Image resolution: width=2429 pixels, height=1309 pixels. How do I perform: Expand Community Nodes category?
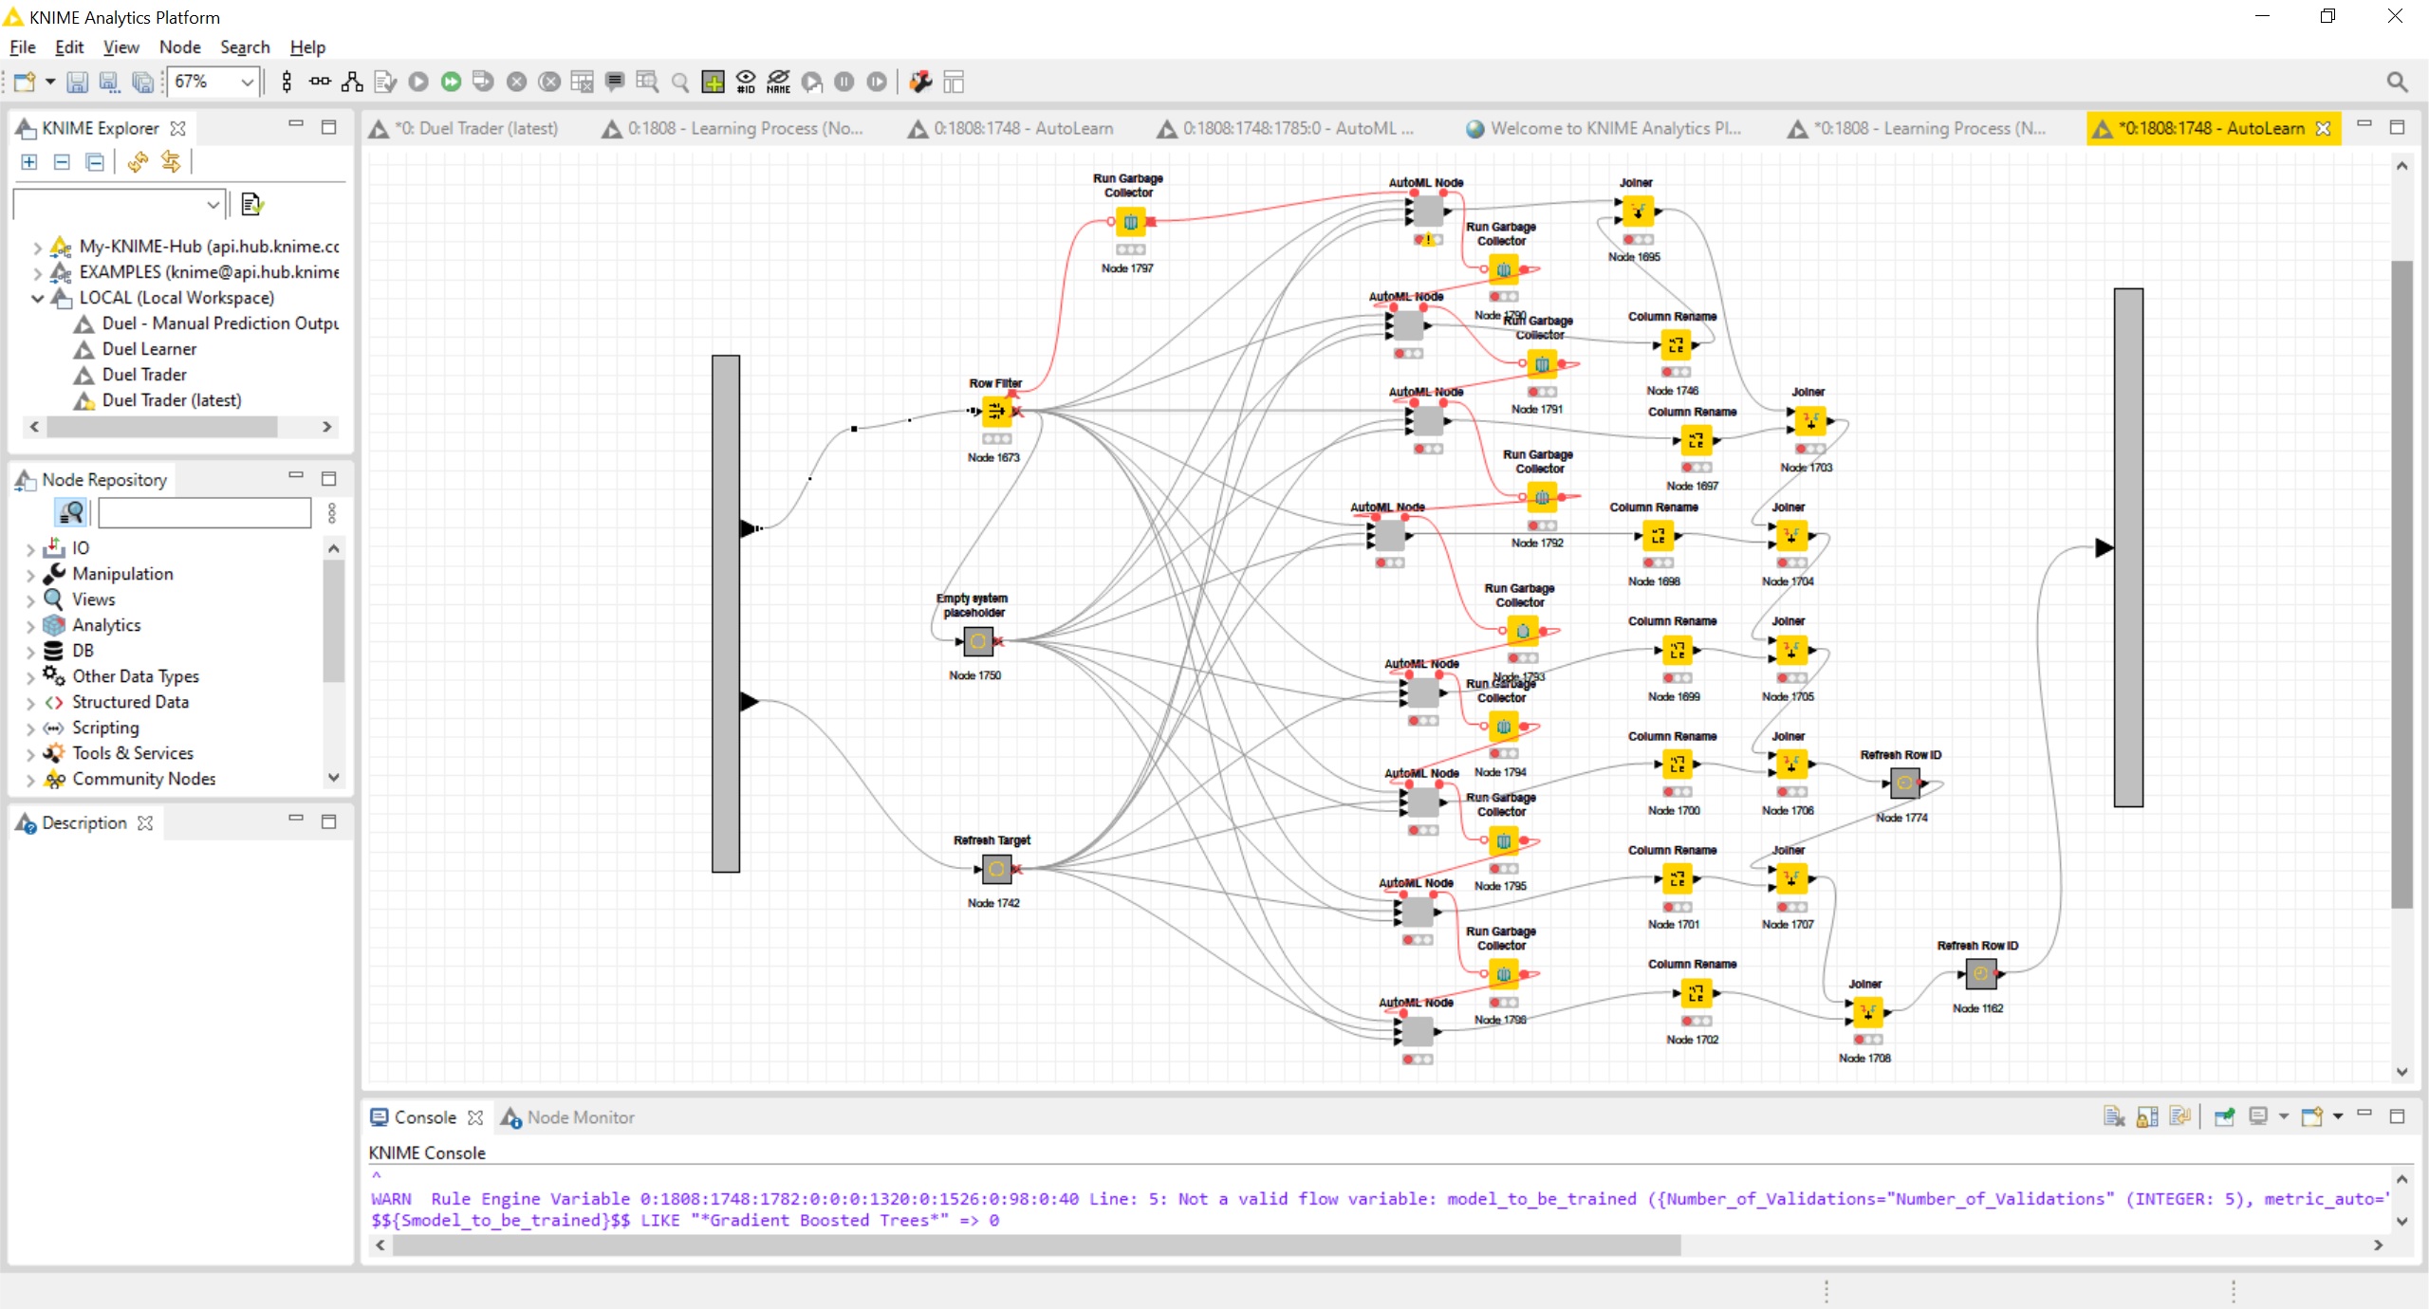pyautogui.click(x=29, y=780)
